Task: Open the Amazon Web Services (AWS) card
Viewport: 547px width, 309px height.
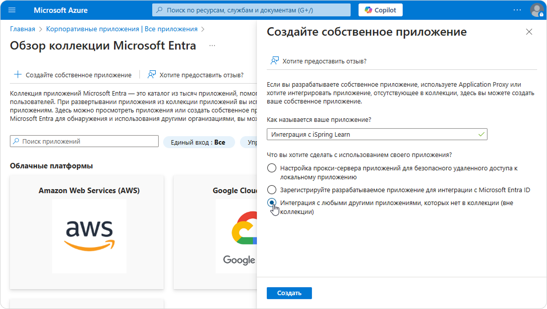Action: point(87,232)
